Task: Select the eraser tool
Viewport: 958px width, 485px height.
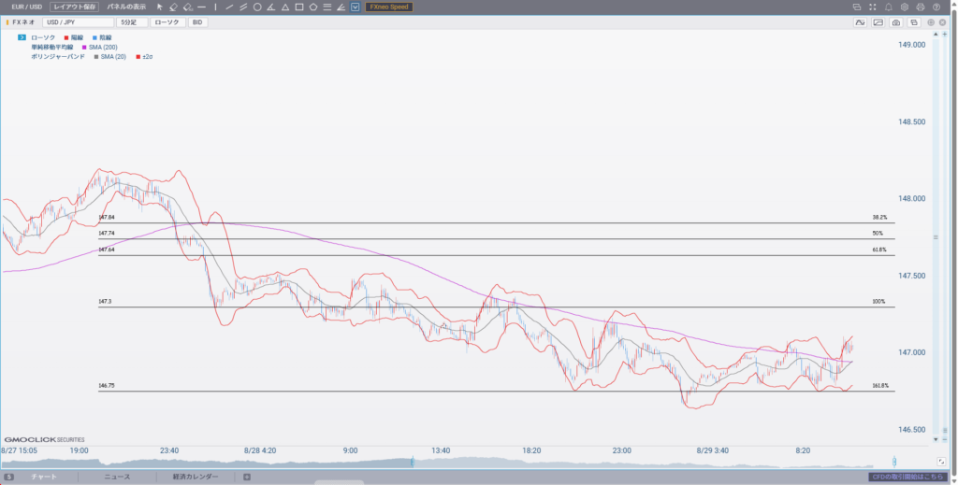Action: click(173, 7)
